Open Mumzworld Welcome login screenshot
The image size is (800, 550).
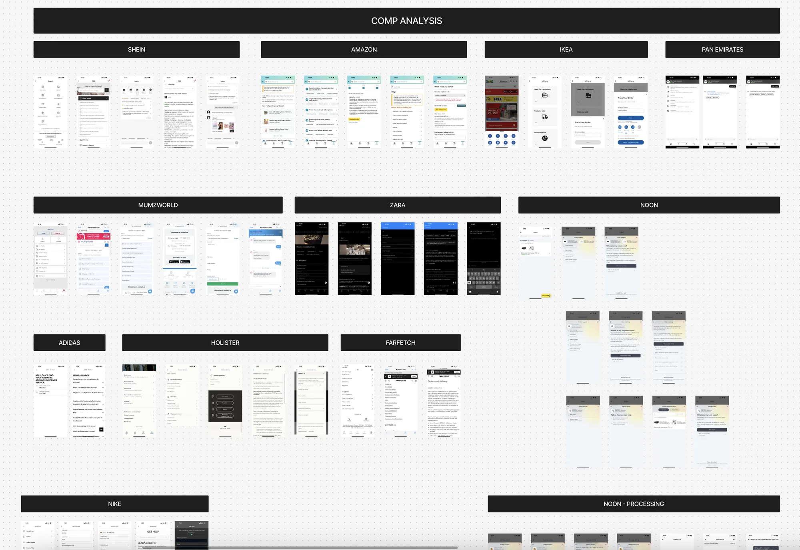[x=50, y=259]
